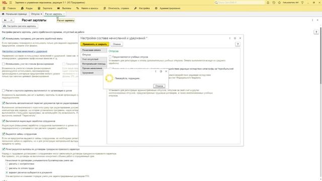322x181 pixels.
Task: Open the more menu of the waiting popup
Action: coord(155,71)
